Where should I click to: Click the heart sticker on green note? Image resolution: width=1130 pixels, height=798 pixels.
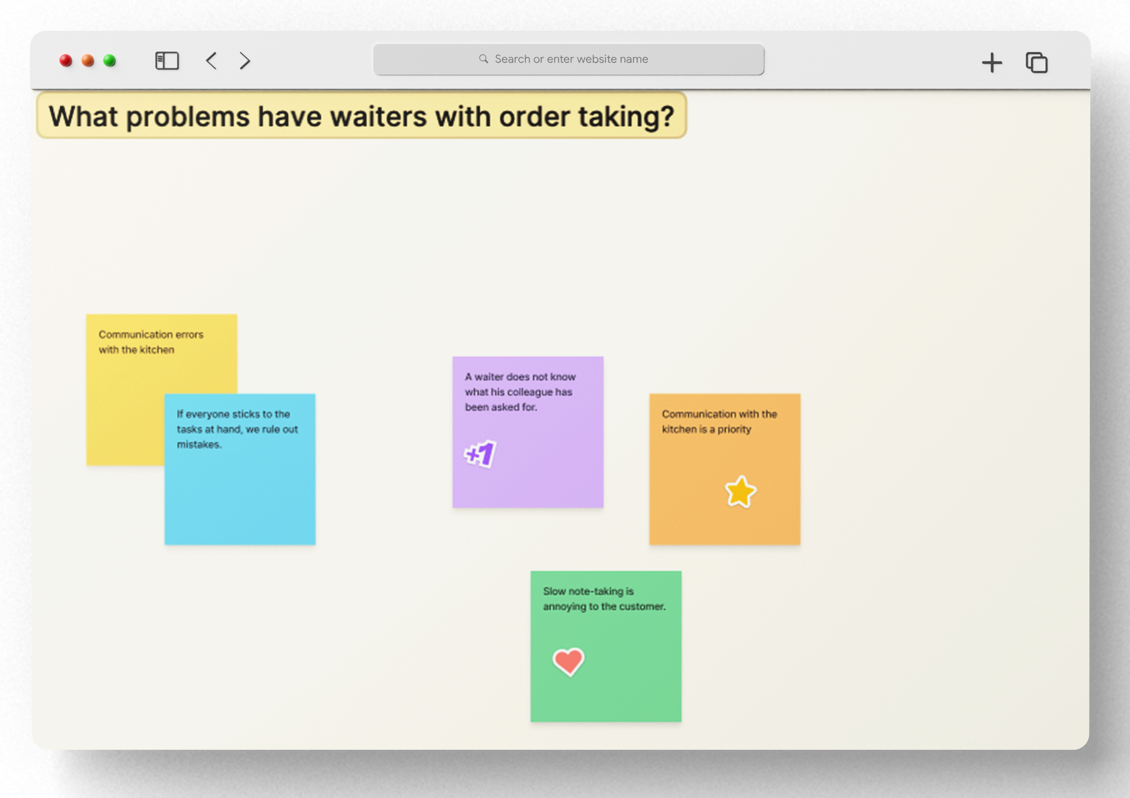click(x=568, y=661)
